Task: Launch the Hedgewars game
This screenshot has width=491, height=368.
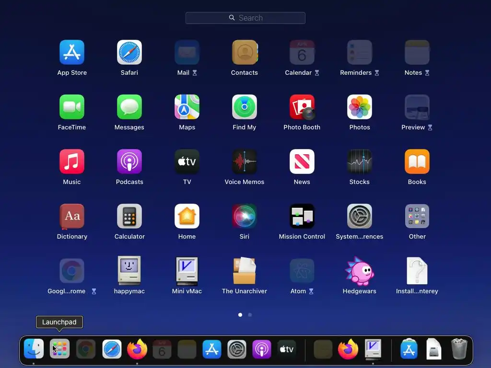Action: [x=360, y=271]
